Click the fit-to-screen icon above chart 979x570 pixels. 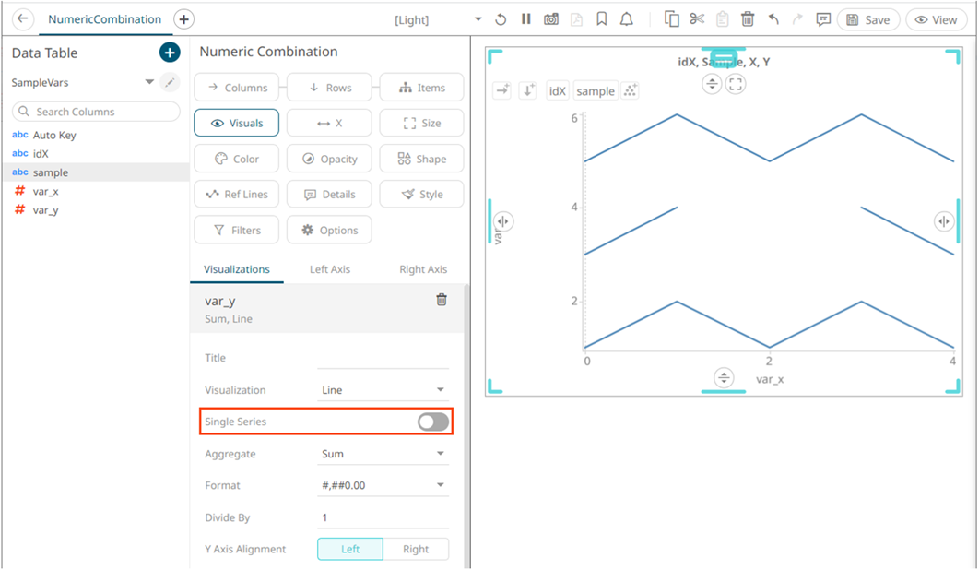point(736,84)
